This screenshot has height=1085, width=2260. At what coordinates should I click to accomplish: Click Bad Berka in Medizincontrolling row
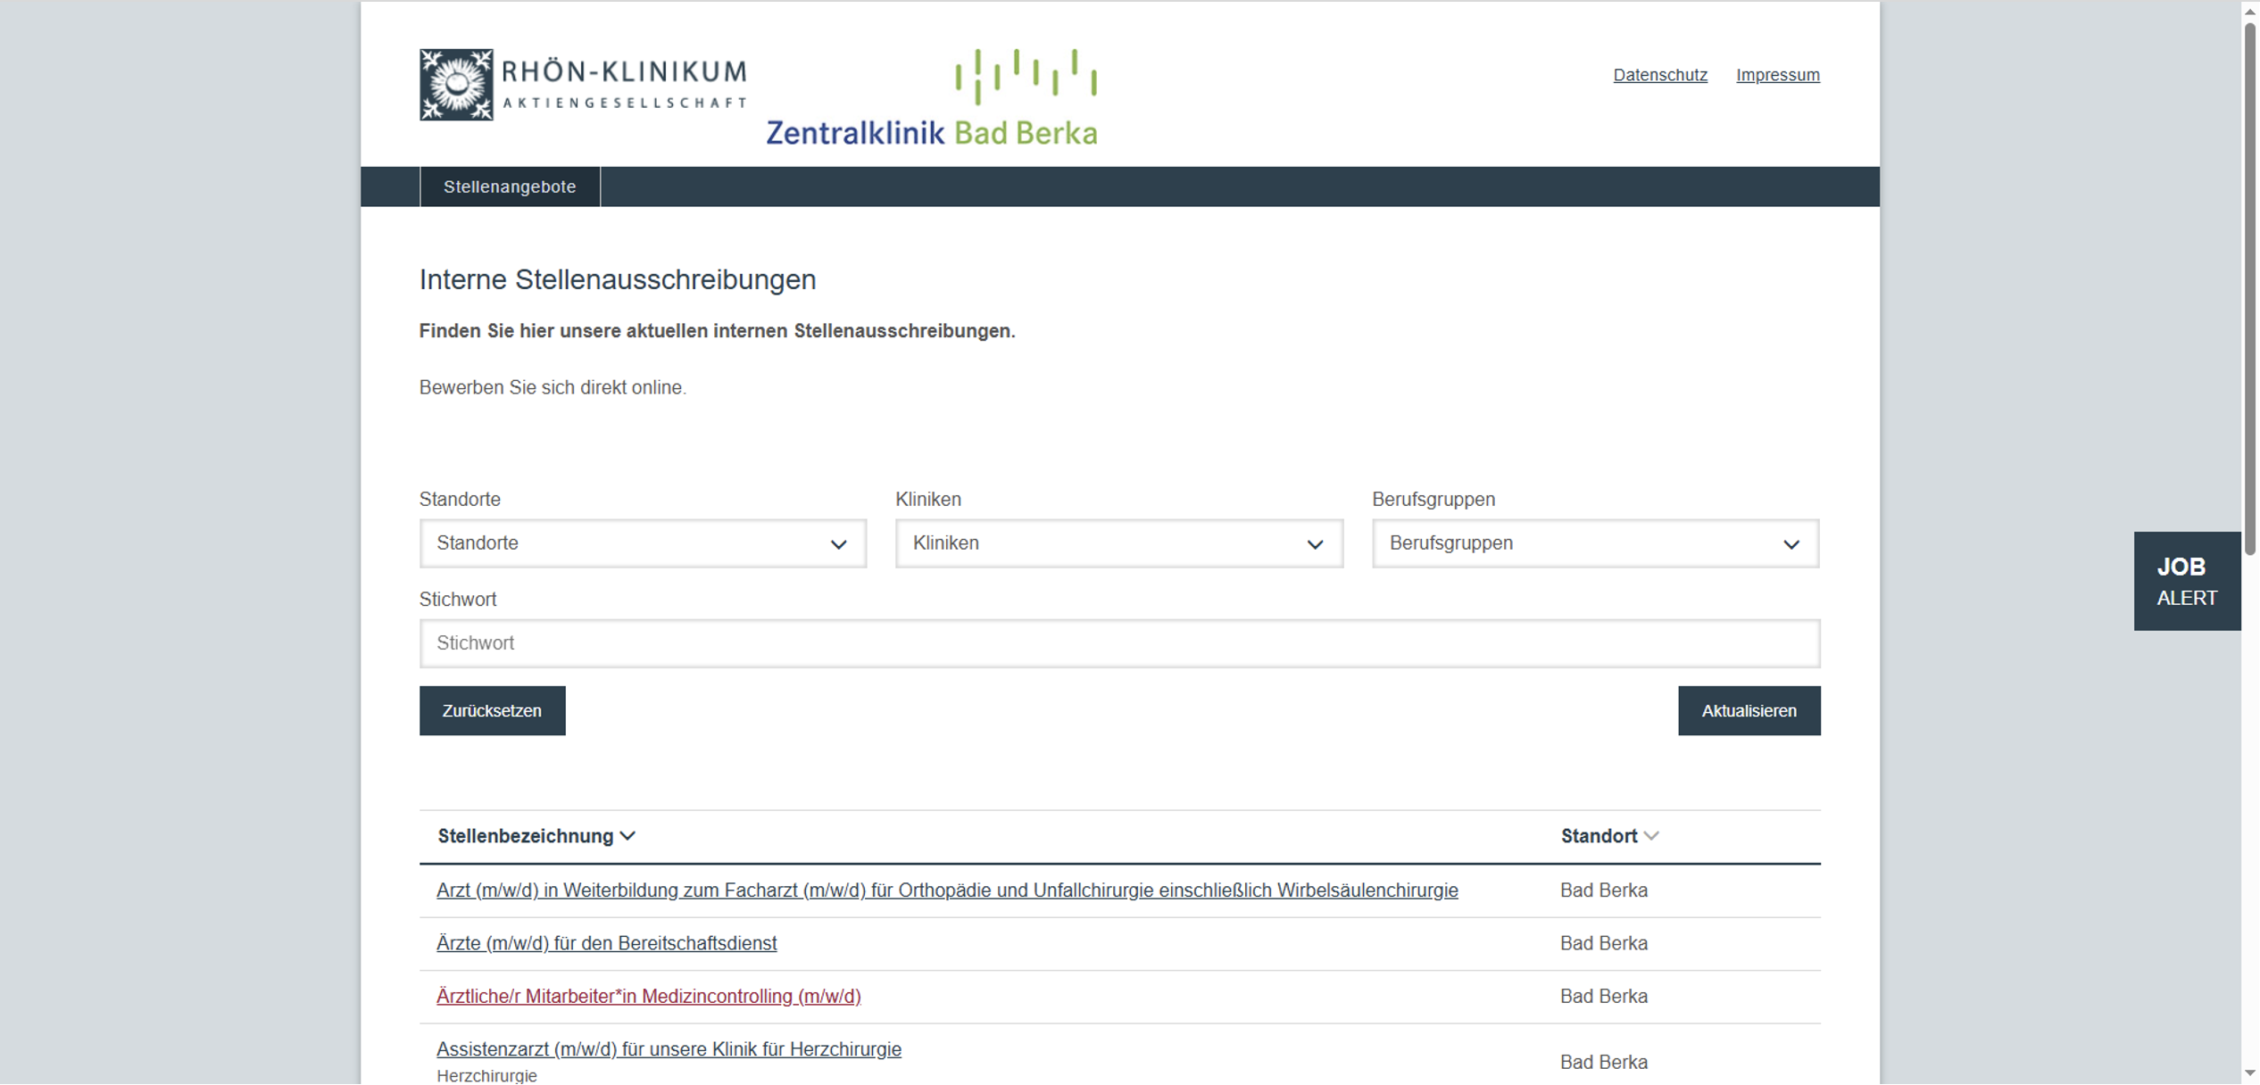[1603, 996]
